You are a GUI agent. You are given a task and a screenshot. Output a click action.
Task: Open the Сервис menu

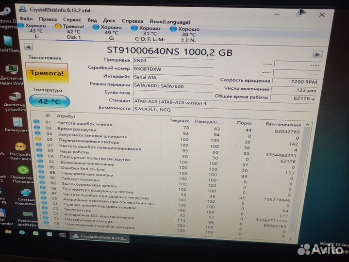point(72,20)
